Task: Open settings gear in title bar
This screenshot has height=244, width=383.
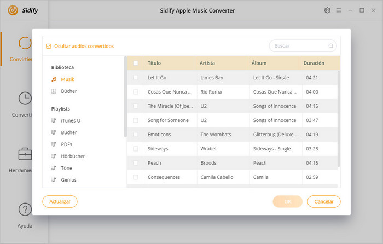Action: pyautogui.click(x=327, y=10)
